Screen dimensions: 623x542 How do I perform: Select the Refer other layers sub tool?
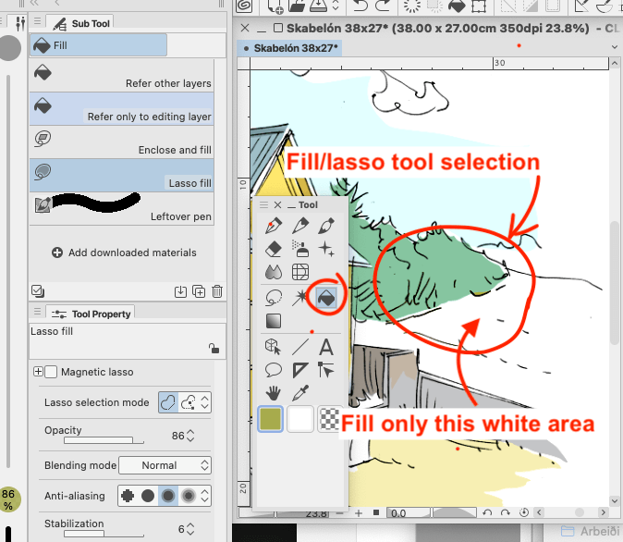click(122, 76)
